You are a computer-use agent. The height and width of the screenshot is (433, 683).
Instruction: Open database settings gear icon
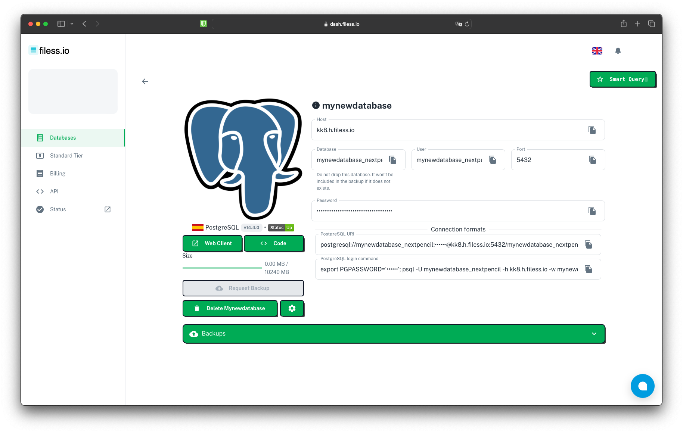[292, 308]
